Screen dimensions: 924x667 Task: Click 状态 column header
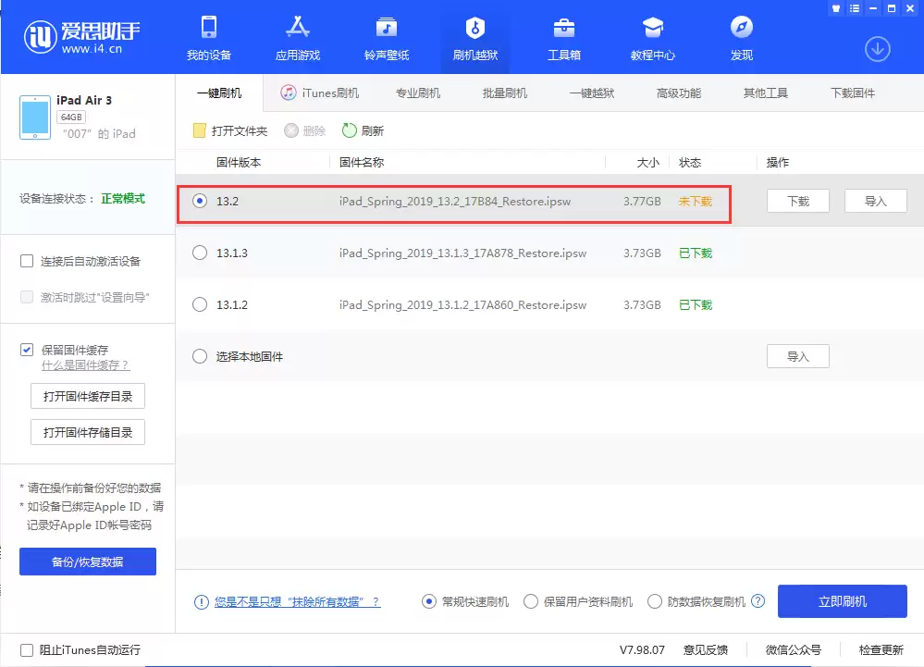pyautogui.click(x=690, y=163)
